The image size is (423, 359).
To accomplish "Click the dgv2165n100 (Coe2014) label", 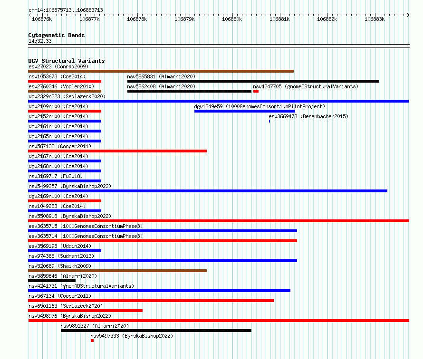I will tap(58, 136).
